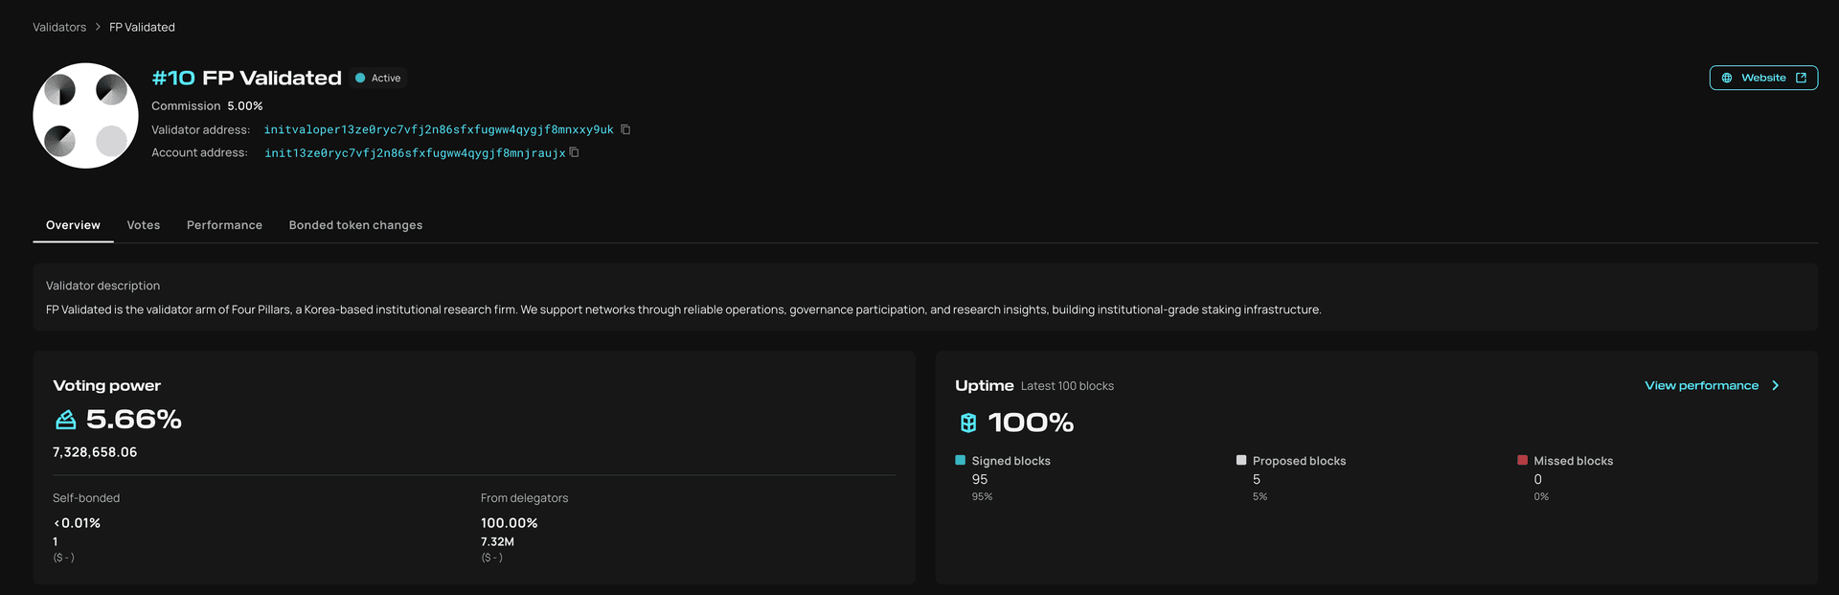Click the Missed blocks red swatch
The image size is (1839, 595).
[1522, 460]
